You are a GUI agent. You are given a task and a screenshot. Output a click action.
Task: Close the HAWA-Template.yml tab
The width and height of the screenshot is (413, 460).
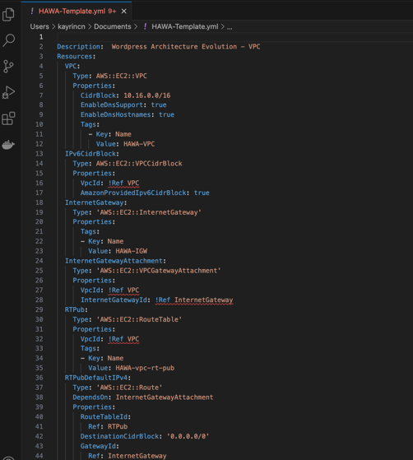pyautogui.click(x=124, y=12)
